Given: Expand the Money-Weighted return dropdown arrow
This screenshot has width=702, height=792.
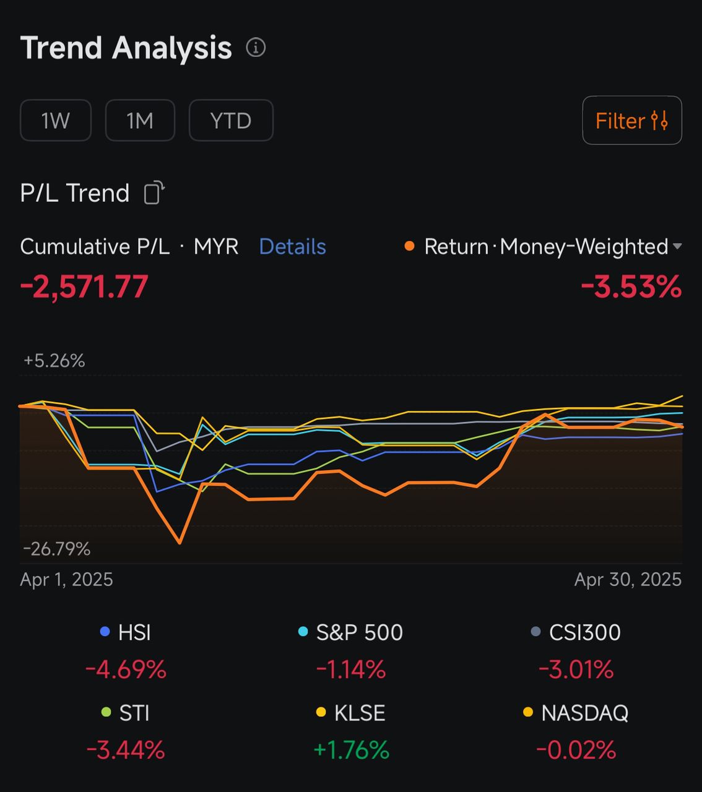Looking at the screenshot, I should click(677, 246).
